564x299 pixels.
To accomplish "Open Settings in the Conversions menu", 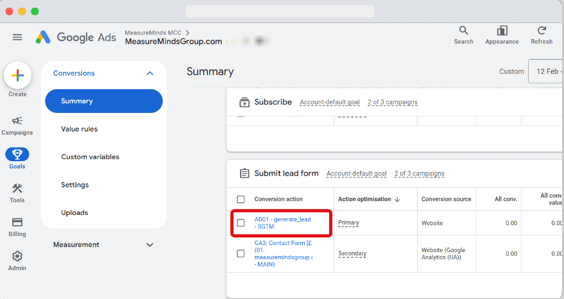I will (x=75, y=185).
